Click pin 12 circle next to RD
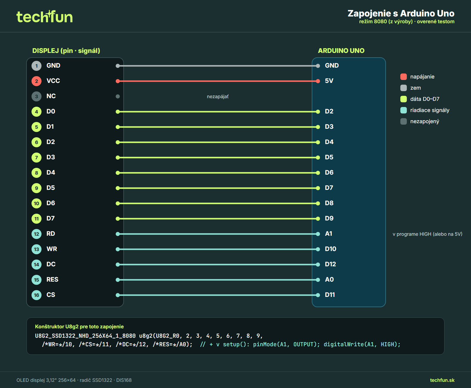The width and height of the screenshot is (471, 388). click(x=37, y=234)
